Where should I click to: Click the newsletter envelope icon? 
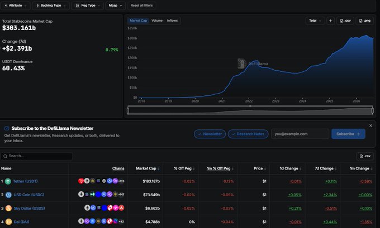[x=7, y=128]
